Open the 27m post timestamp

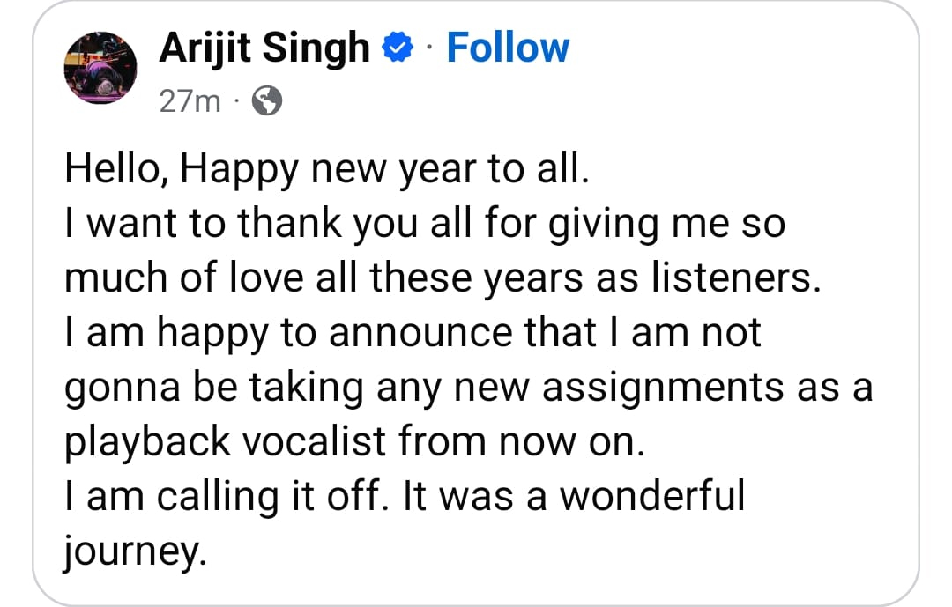190,102
